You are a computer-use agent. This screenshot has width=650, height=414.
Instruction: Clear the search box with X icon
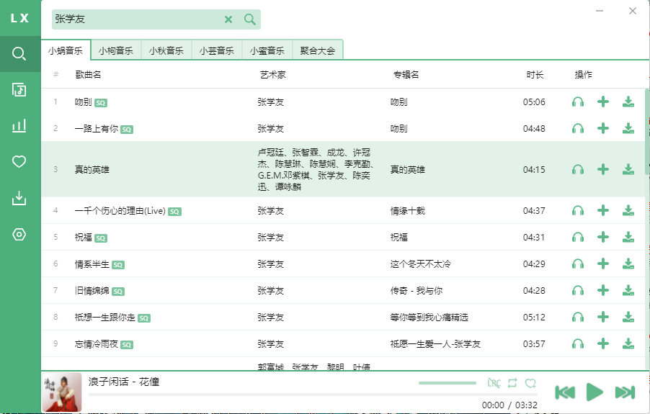pos(228,19)
